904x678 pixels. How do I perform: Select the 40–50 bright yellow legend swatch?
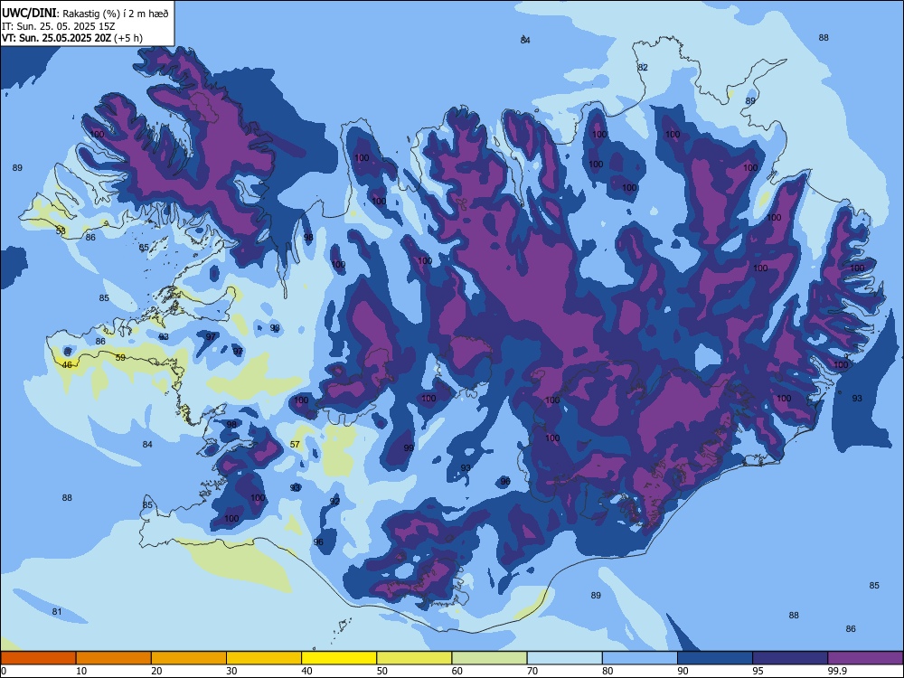pyautogui.click(x=339, y=658)
